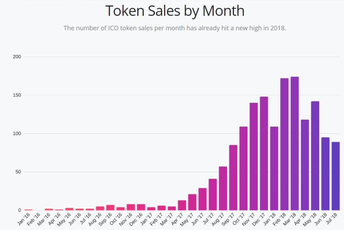Select the Oct '17 bar
The image size is (344, 230).
pyautogui.click(x=243, y=168)
